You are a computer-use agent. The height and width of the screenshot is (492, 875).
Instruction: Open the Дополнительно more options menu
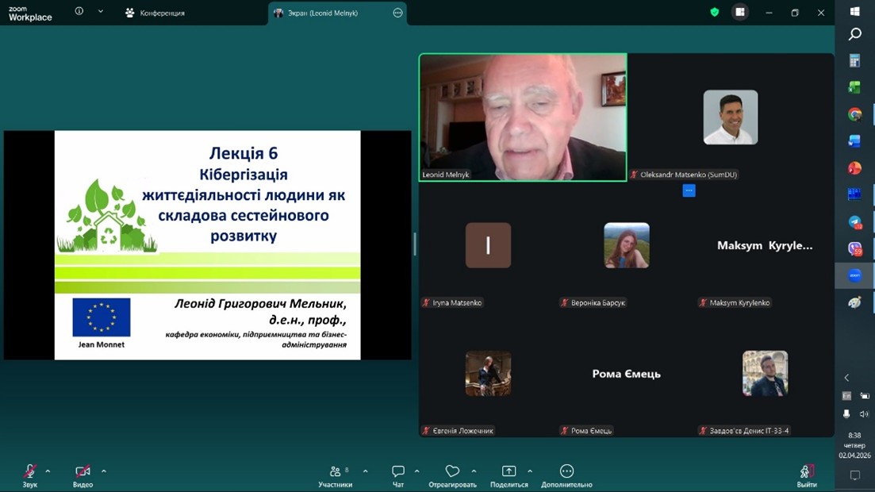566,471
